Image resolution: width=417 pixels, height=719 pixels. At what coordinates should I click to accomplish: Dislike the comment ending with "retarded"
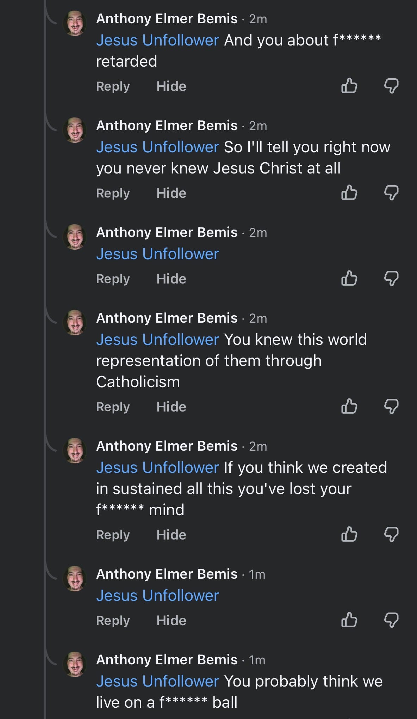[x=391, y=86]
